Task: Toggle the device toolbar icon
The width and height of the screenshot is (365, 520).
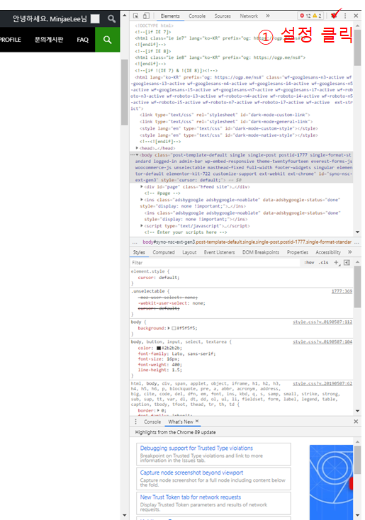Action: 146,16
